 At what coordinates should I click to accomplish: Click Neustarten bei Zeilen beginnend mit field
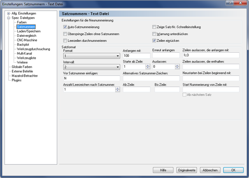(x=211, y=78)
